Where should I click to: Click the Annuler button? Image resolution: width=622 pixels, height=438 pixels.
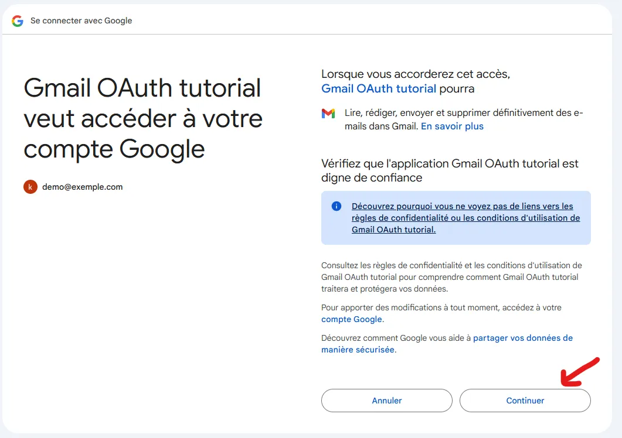(387, 401)
